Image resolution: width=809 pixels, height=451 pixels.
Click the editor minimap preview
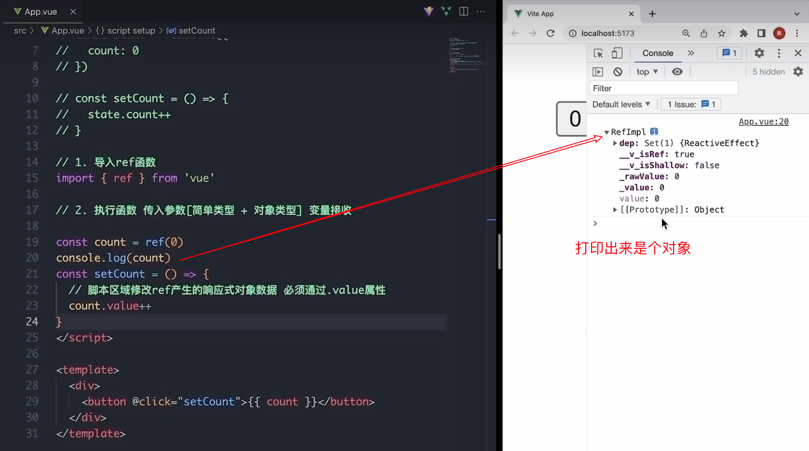coord(468,55)
